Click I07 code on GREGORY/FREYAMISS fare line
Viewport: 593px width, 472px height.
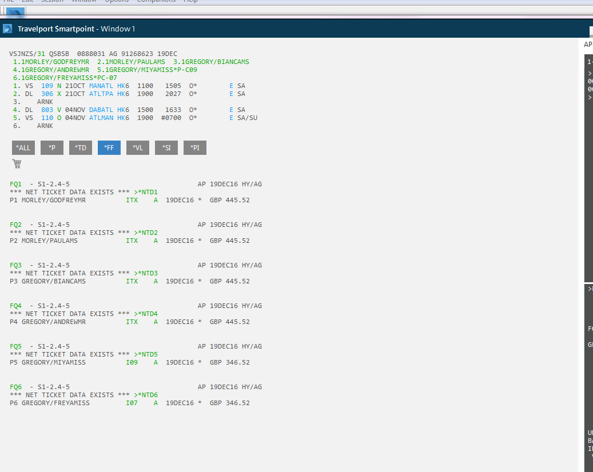pyautogui.click(x=132, y=403)
